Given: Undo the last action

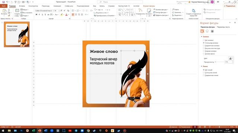Looking at the screenshot, I should [7, 2].
